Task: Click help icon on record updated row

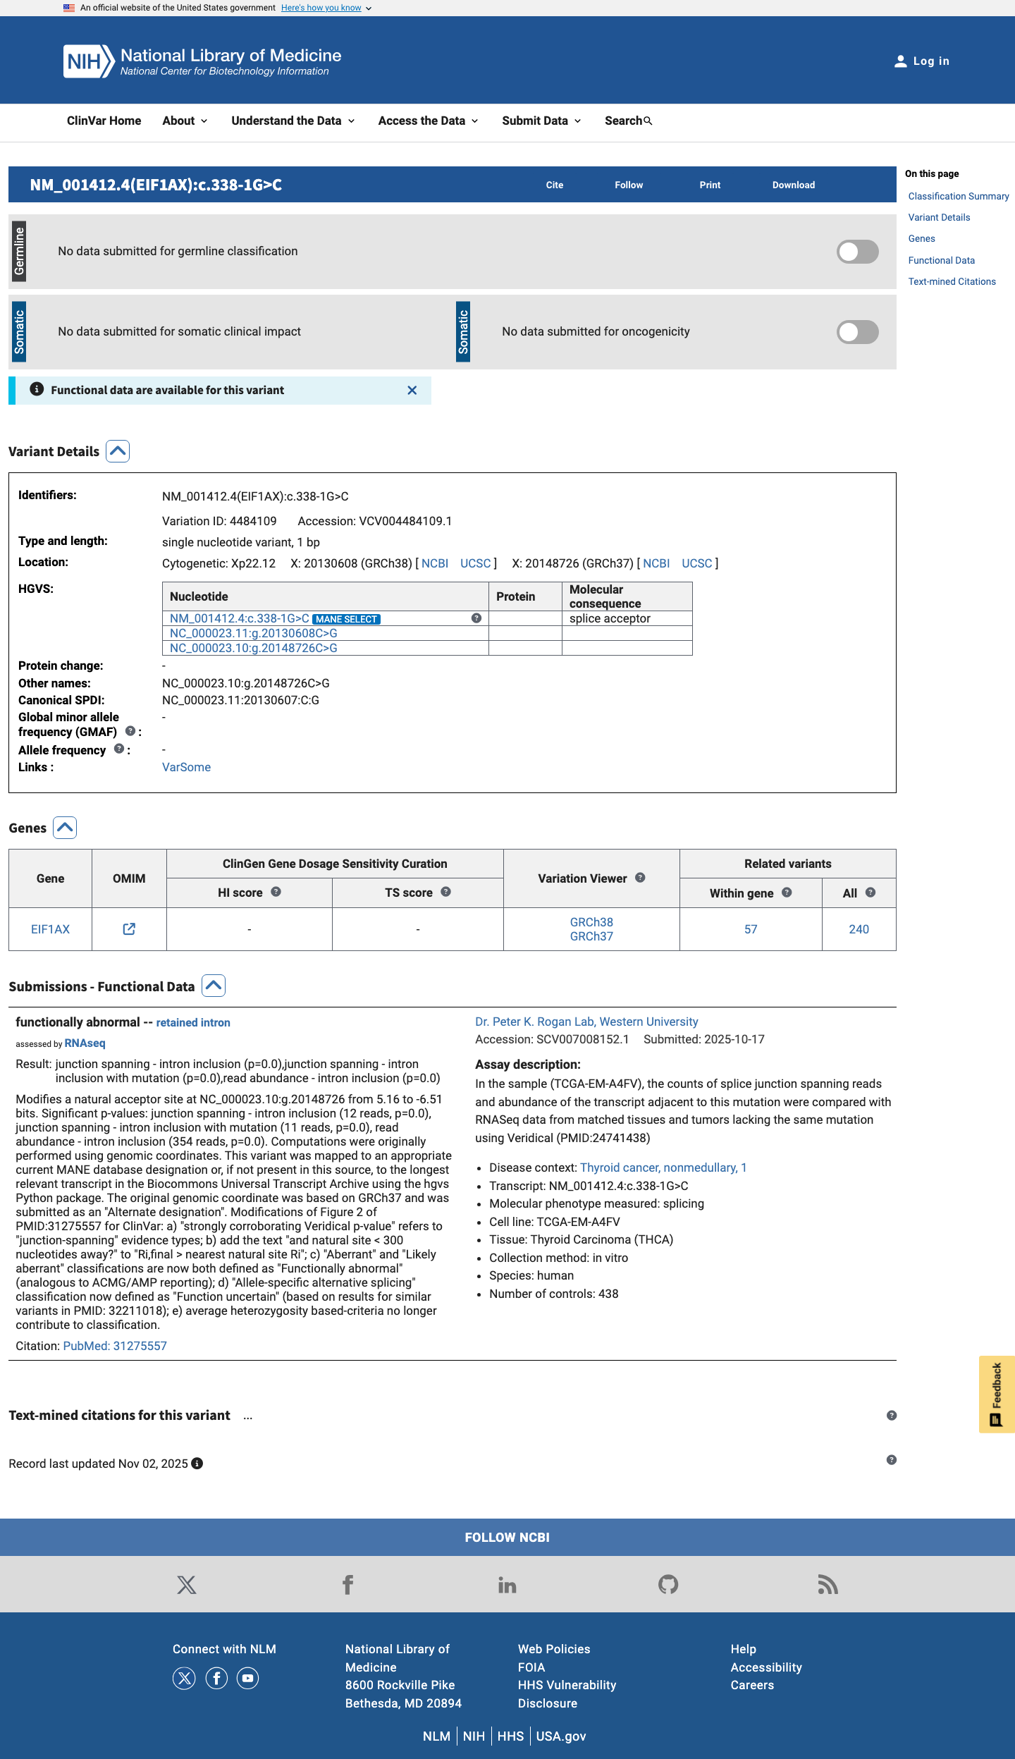Action: pos(892,1460)
